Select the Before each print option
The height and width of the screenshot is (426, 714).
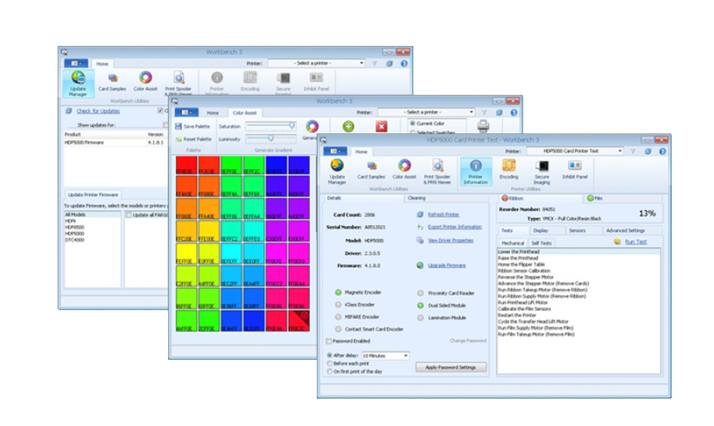click(329, 364)
